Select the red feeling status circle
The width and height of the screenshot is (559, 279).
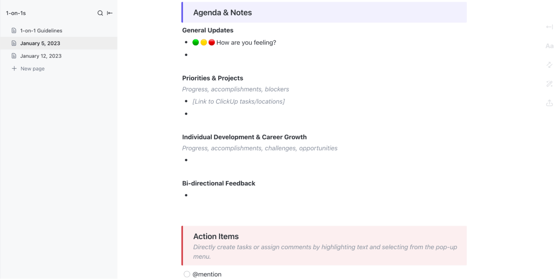pos(212,42)
